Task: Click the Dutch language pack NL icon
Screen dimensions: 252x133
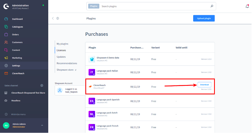Action: (92, 114)
